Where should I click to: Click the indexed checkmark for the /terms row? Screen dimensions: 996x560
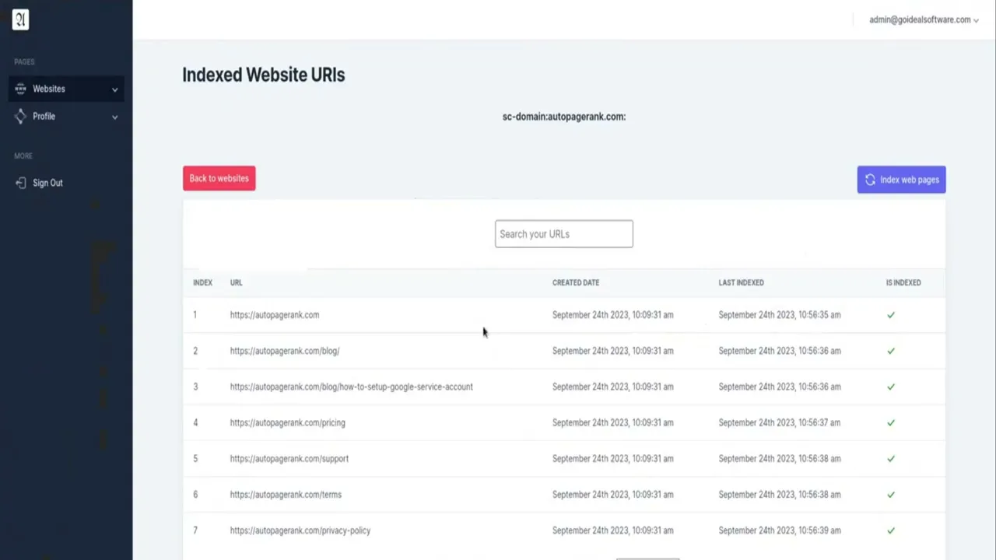(x=891, y=495)
